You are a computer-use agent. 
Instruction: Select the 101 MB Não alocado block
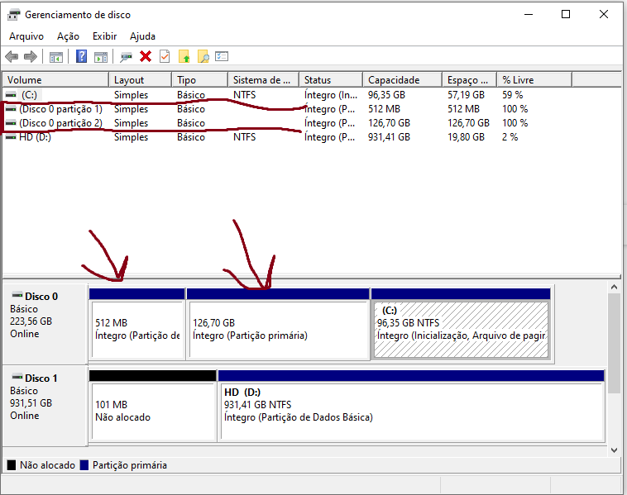click(x=153, y=407)
